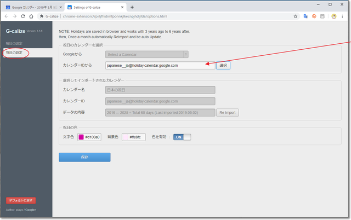Click the G-calize extension icon in address bar
Screen dimensions: 351x220
tap(42, 16)
